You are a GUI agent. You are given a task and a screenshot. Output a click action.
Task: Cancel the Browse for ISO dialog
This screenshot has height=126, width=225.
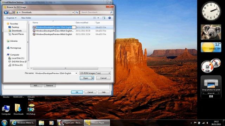coord(103,78)
